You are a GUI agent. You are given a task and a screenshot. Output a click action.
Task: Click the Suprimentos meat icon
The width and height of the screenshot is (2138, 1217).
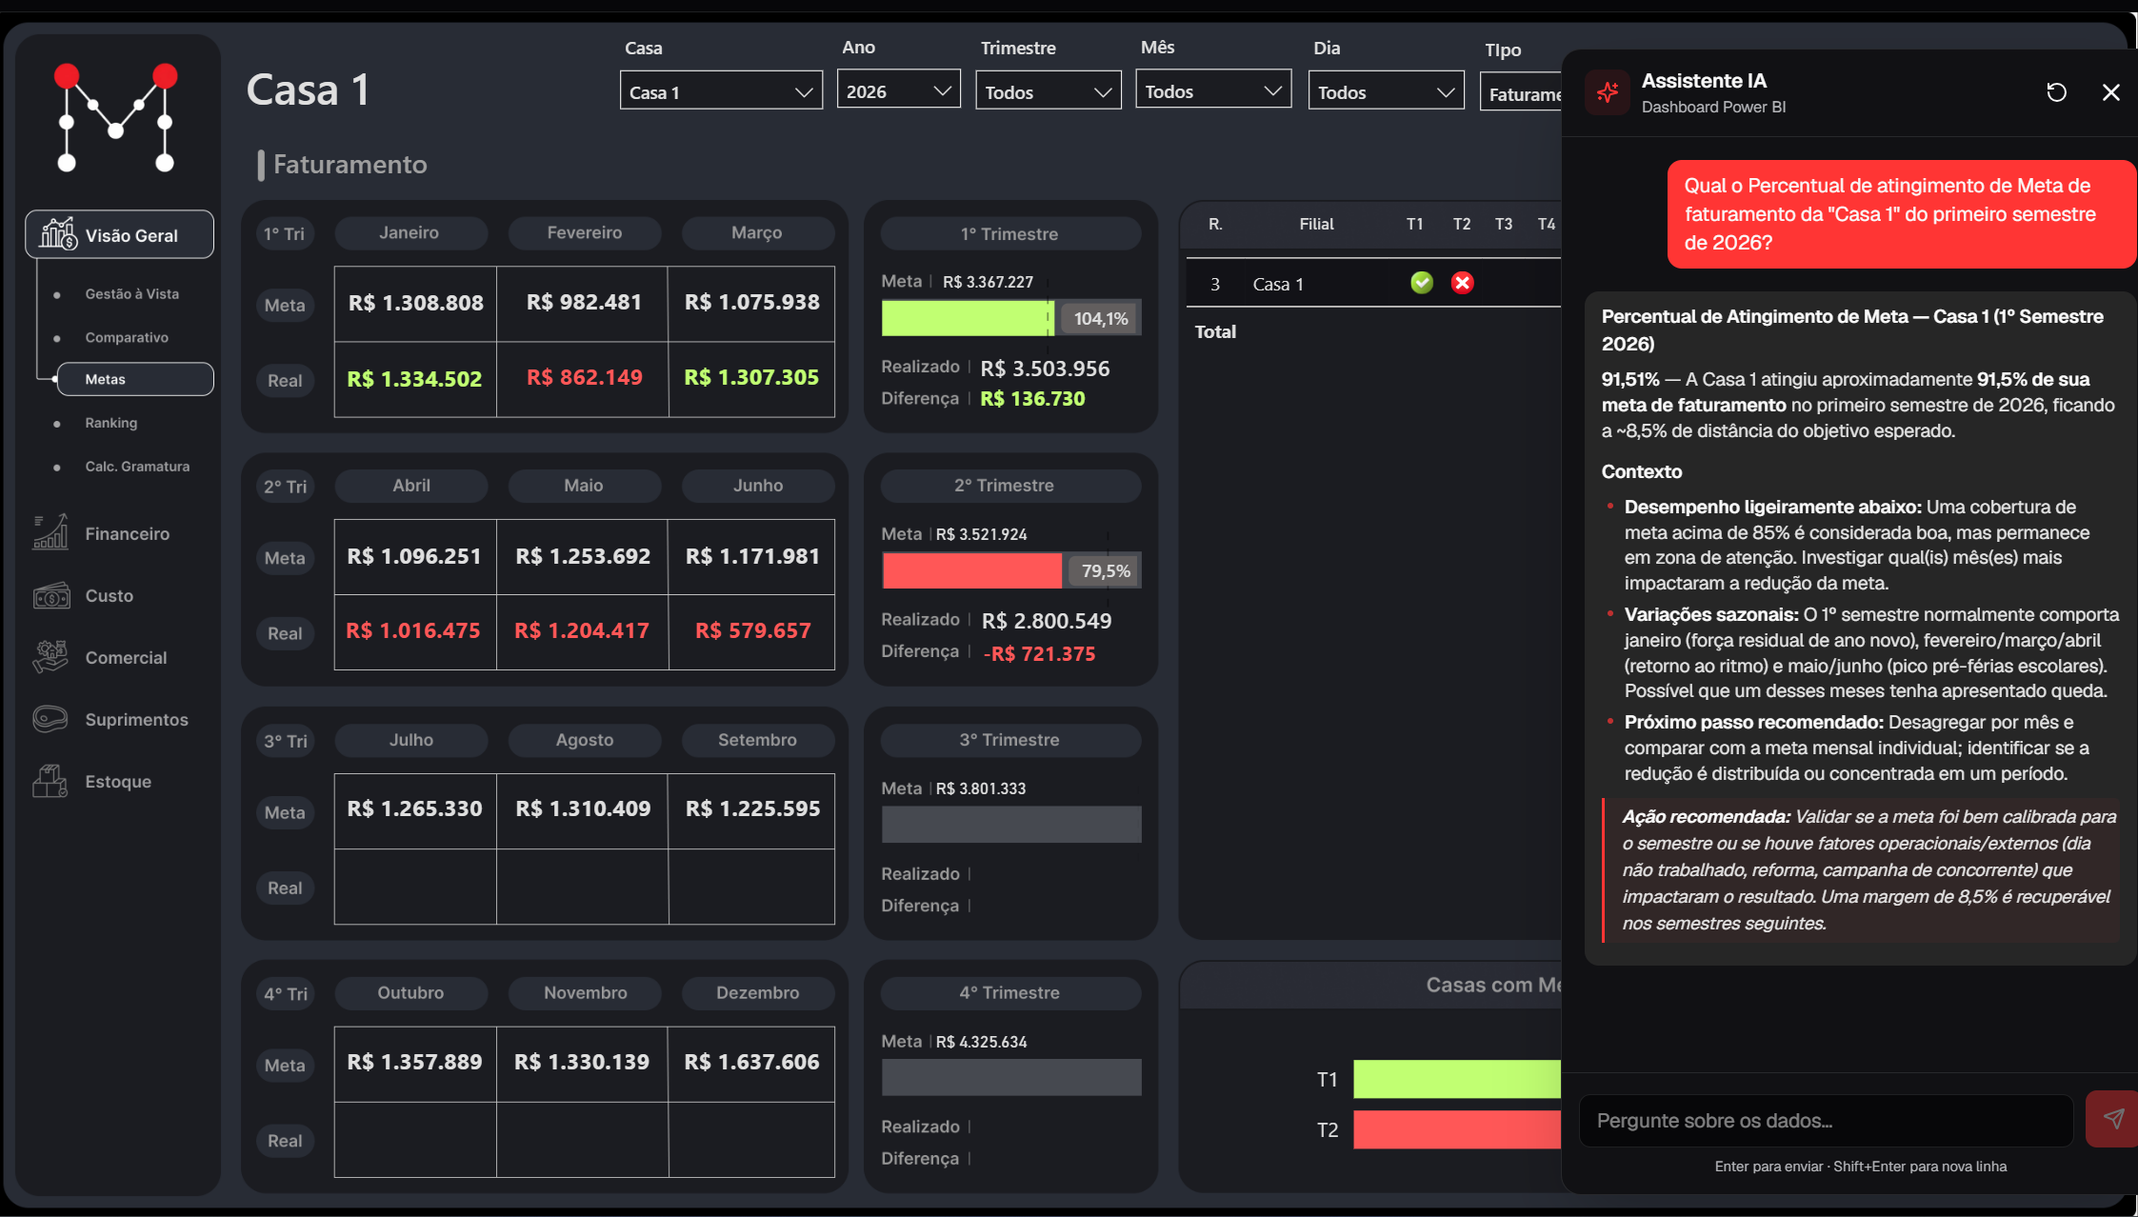click(50, 719)
